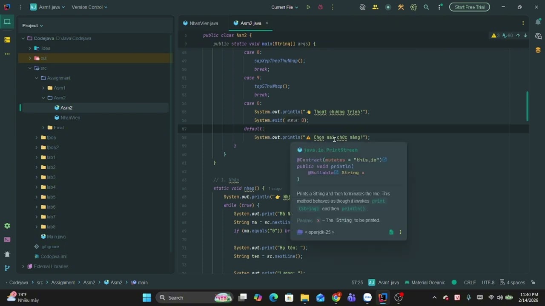Run the current file with the play icon
The width and height of the screenshot is (545, 306).
308,7
